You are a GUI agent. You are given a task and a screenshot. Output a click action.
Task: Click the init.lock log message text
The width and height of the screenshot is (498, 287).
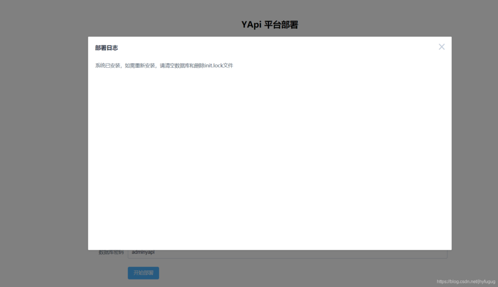(x=164, y=65)
